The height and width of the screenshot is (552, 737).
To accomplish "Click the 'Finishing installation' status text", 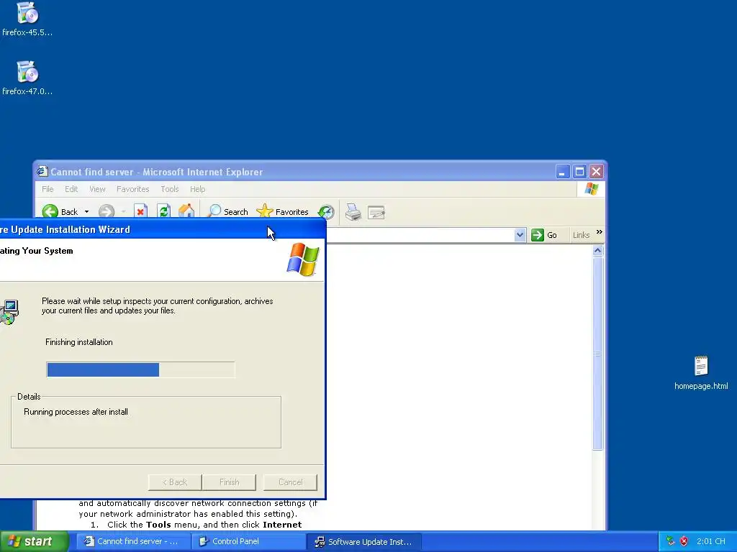I will tap(79, 342).
